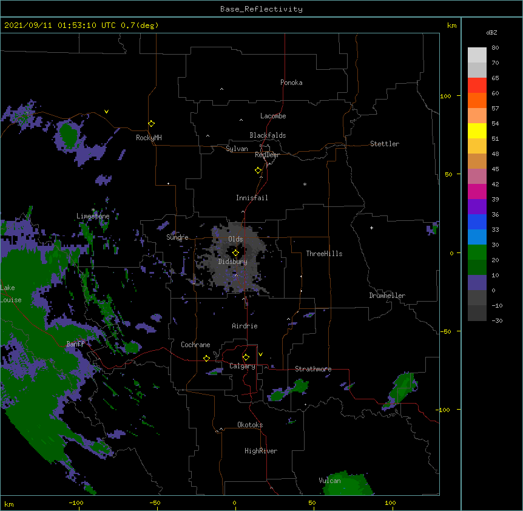The height and width of the screenshot is (511, 523).
Task: Select the blue 36 dBZ color swatch
Action: tap(477, 222)
